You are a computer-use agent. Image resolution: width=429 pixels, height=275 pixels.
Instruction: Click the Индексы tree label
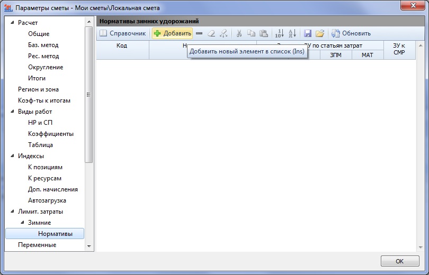pyautogui.click(x=31, y=156)
